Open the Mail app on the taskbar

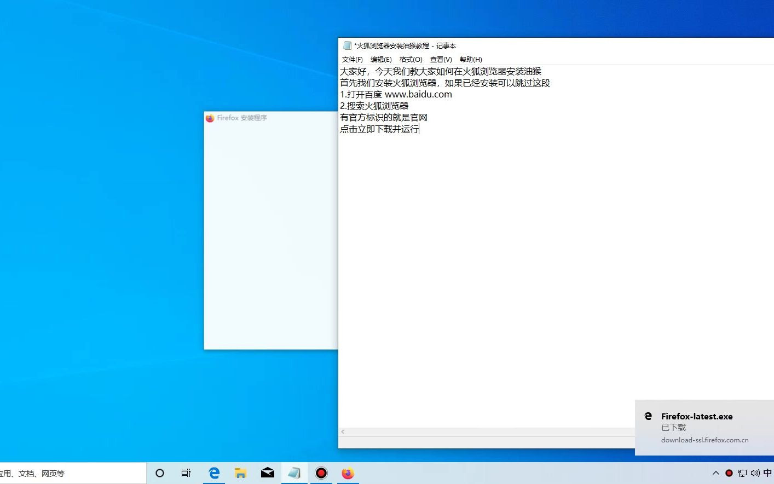tap(267, 473)
